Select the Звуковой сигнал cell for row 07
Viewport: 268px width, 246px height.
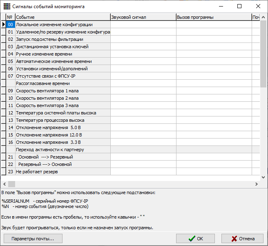pyautogui.click(x=143, y=76)
